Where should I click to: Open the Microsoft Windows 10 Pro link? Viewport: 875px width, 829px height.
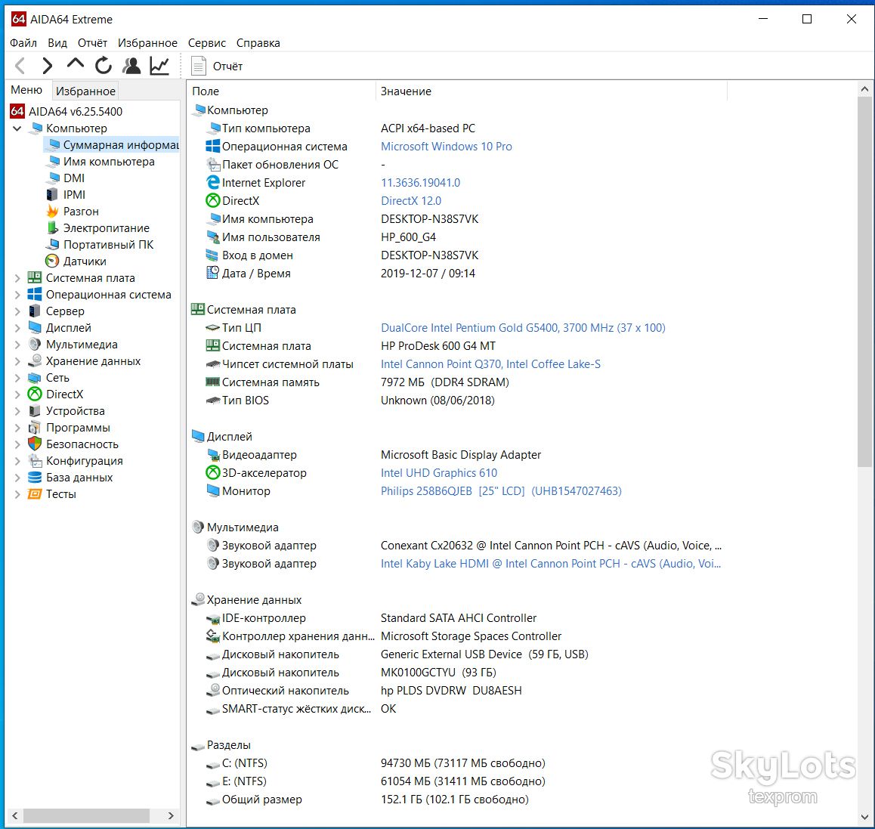point(447,147)
